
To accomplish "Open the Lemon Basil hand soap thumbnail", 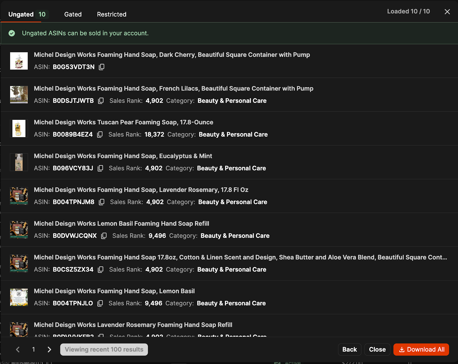I will click(19, 297).
